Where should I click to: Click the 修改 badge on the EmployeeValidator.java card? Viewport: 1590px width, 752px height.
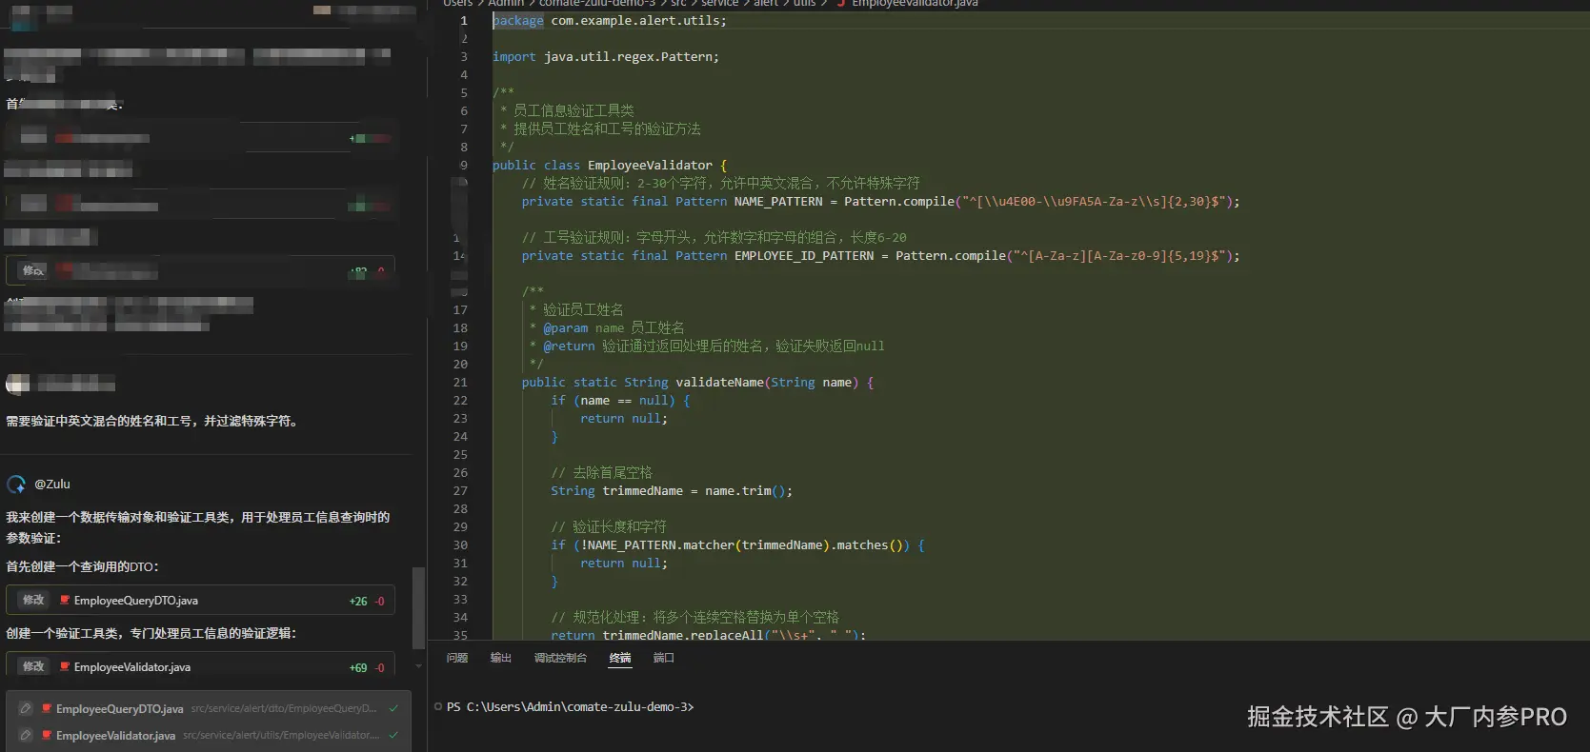coord(33,667)
